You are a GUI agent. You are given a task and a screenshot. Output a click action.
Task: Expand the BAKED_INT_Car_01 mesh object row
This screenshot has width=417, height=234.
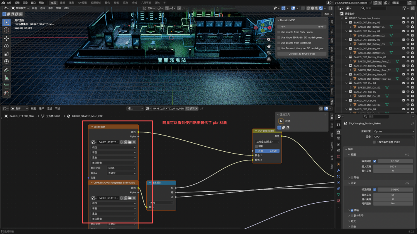[x=351, y=87]
